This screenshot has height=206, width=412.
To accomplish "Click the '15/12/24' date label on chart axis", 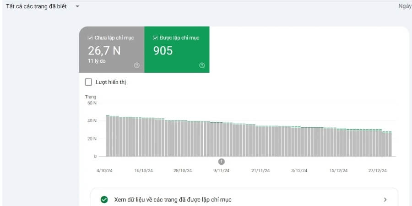I will 338,171.
